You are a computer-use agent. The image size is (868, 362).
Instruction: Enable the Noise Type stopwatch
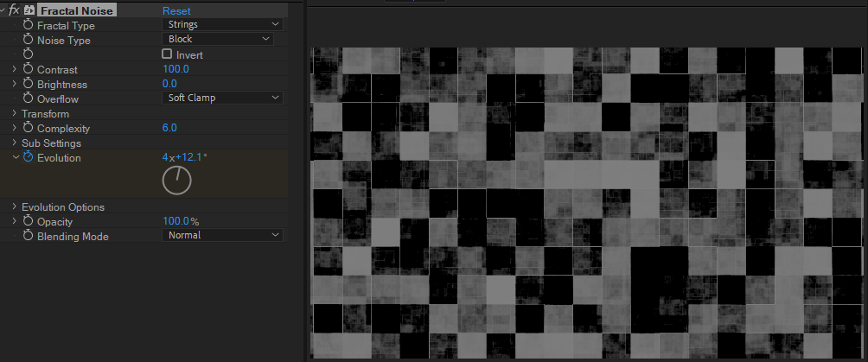click(29, 40)
